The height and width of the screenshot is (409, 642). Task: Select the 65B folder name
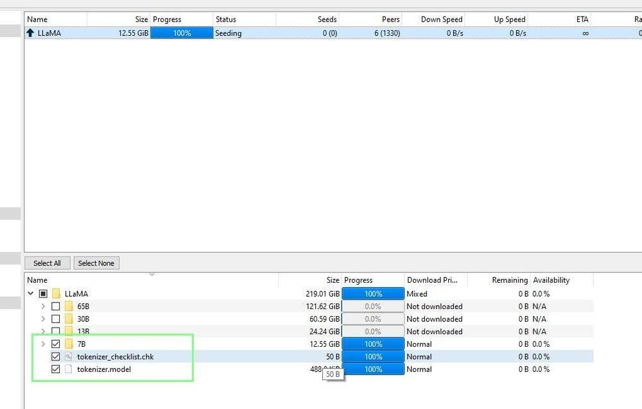(83, 306)
